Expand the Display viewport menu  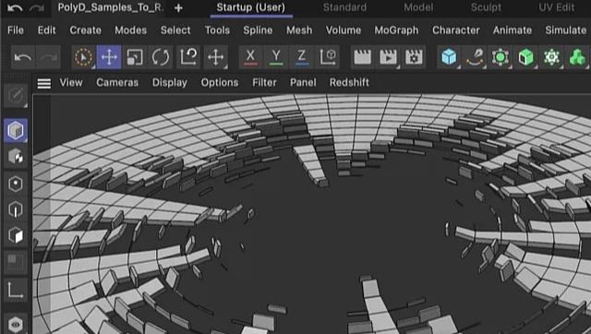tap(170, 82)
